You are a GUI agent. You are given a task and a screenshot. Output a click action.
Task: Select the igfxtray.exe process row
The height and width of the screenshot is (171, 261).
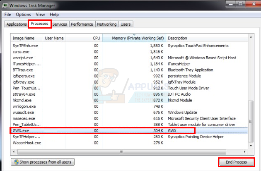(x=129, y=82)
